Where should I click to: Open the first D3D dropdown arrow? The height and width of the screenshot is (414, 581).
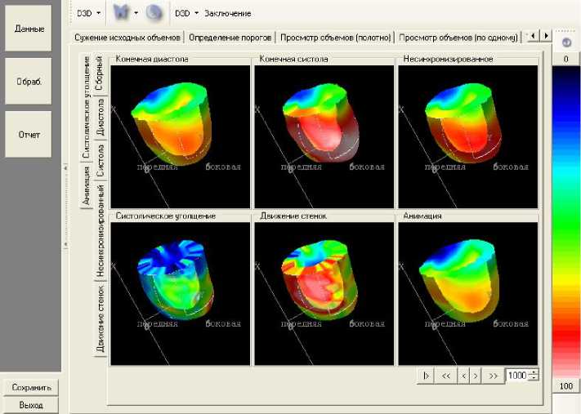tap(99, 13)
